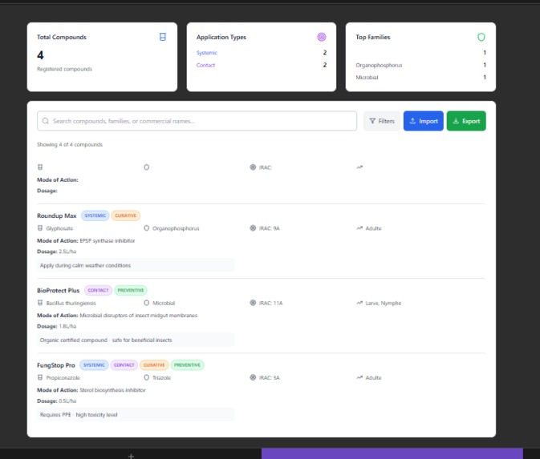Select the FungStop Pro compound title
540x459 pixels.
click(56, 364)
